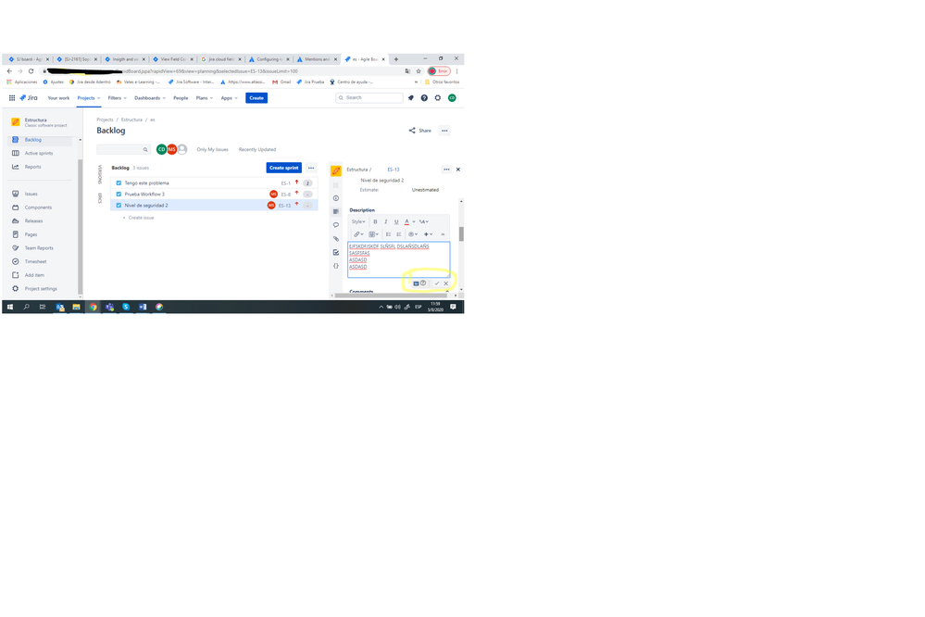Click the Jira top Search field

pos(369,98)
